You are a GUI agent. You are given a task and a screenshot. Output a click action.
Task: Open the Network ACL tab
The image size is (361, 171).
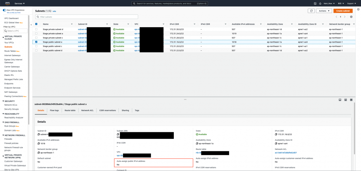pyautogui.click(x=87, y=110)
